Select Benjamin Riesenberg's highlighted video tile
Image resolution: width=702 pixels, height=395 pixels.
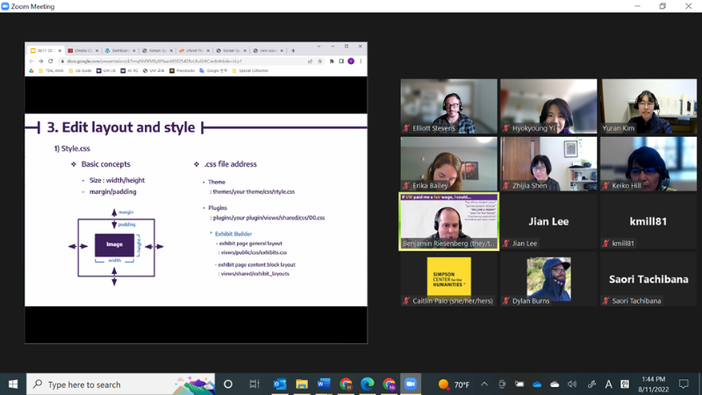point(448,221)
